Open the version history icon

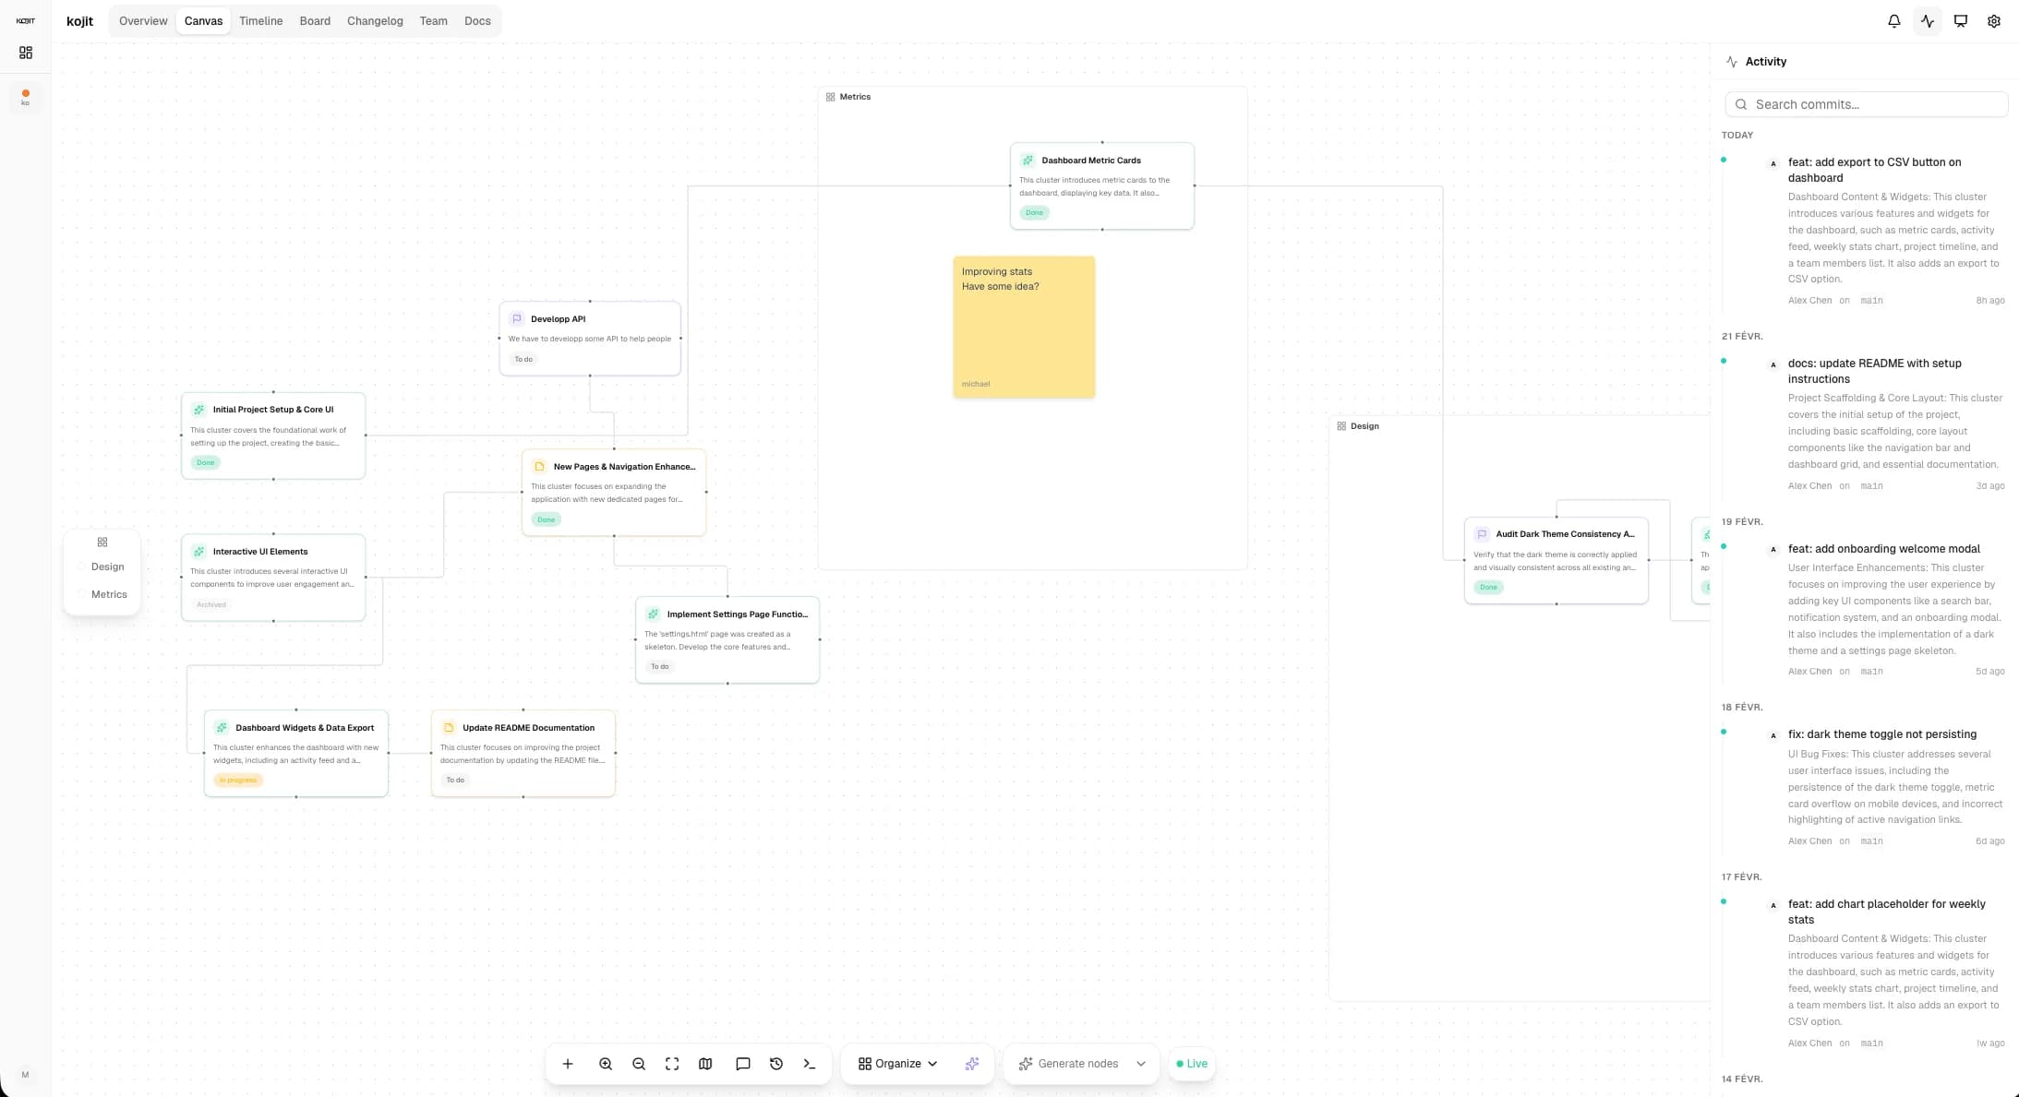775,1063
